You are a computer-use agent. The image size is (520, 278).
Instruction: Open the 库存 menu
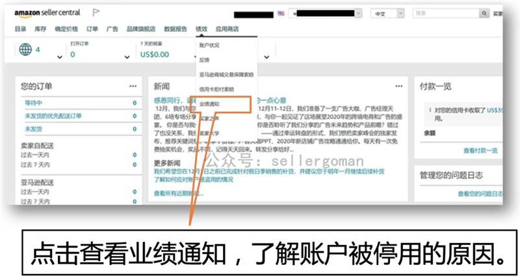pyautogui.click(x=40, y=29)
